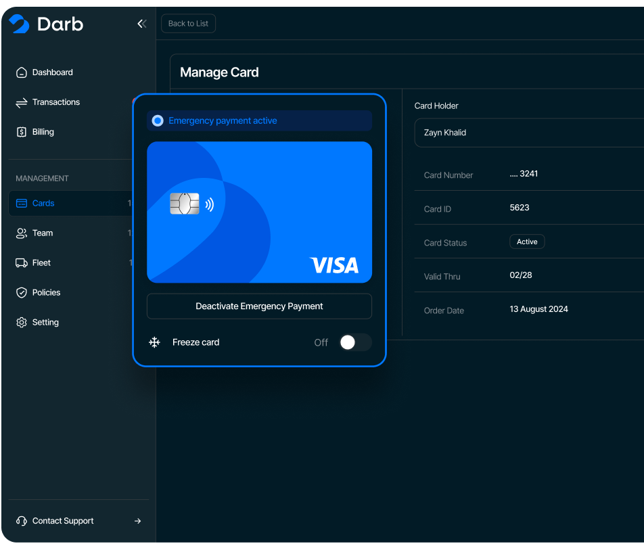Click the Back to List button

coord(188,24)
